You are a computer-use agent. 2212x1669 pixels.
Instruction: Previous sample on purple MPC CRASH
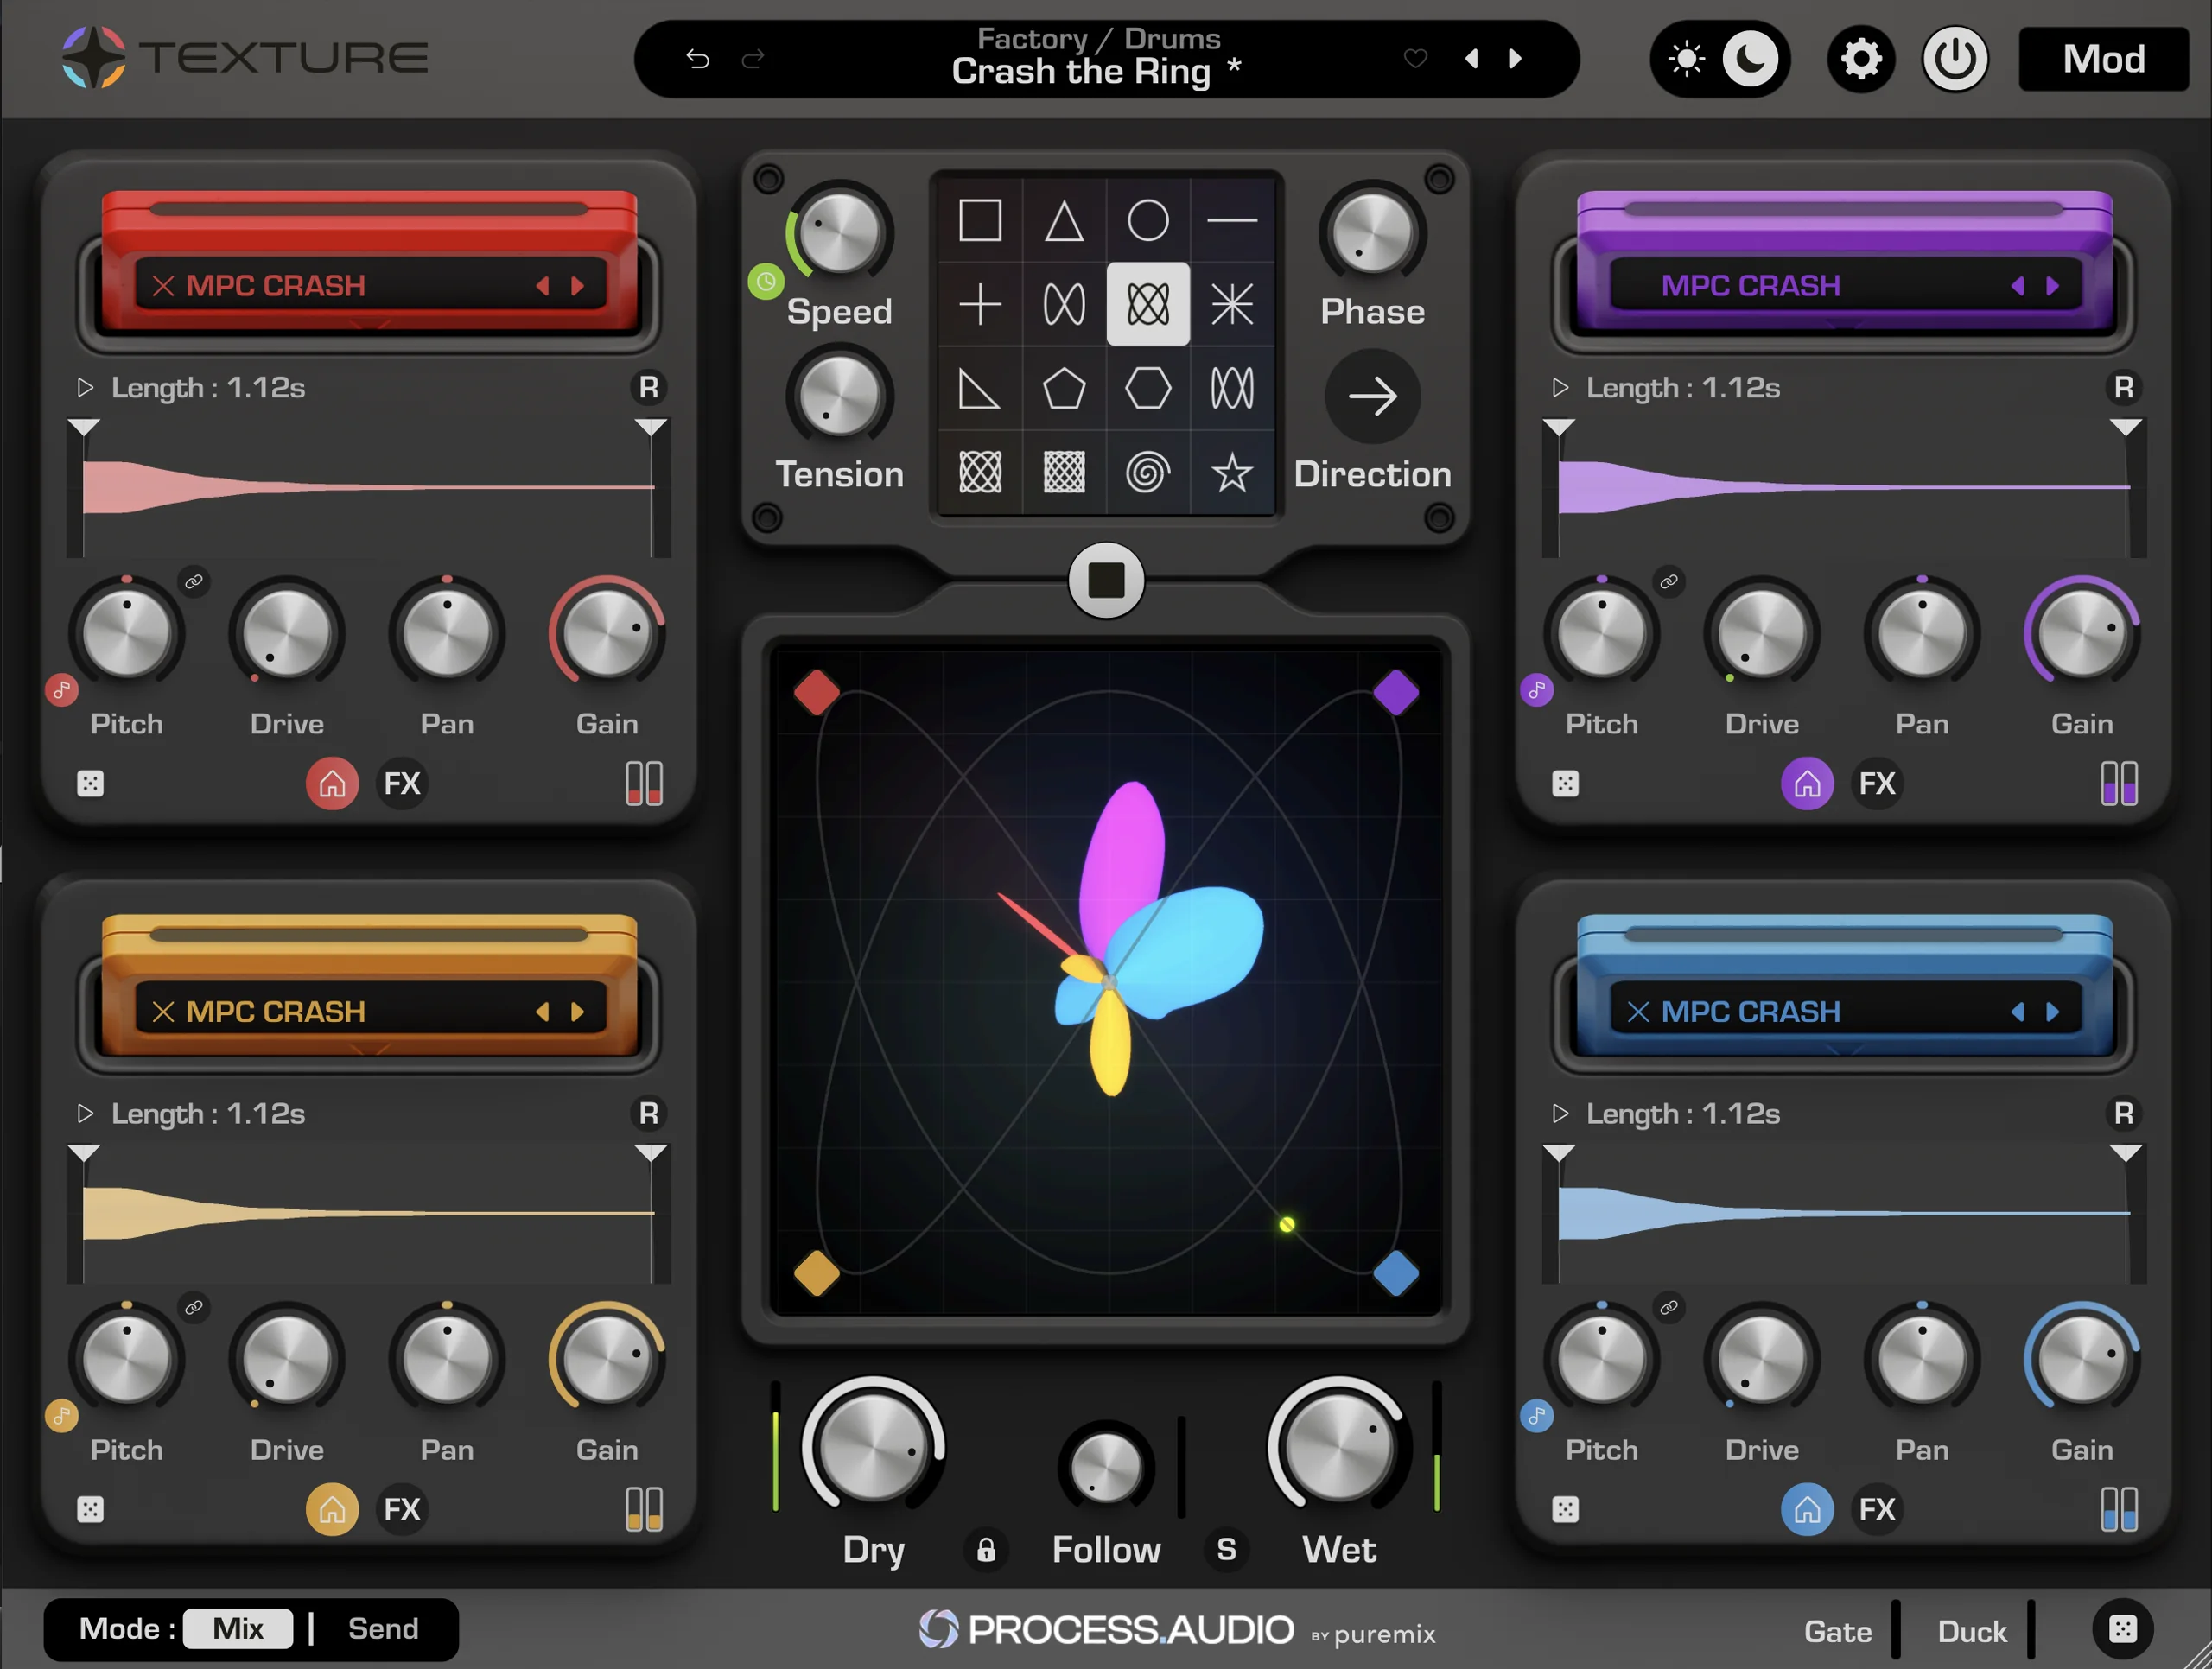pos(2018,286)
